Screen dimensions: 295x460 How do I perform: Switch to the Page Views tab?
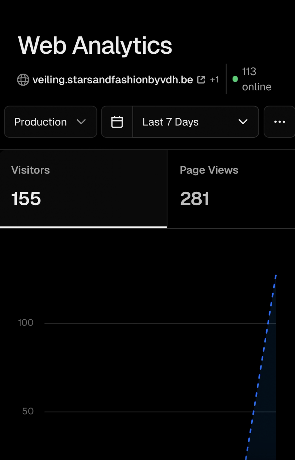click(231, 189)
